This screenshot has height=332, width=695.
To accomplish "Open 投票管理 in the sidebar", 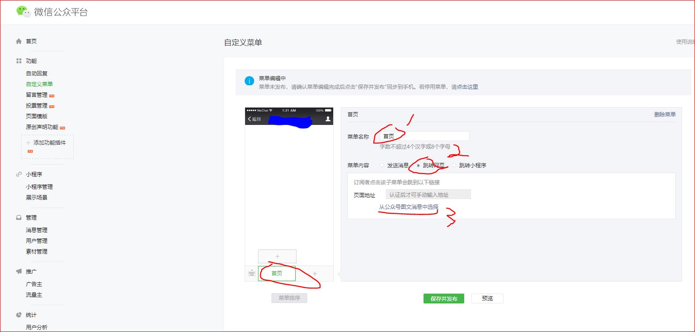I will click(x=37, y=105).
